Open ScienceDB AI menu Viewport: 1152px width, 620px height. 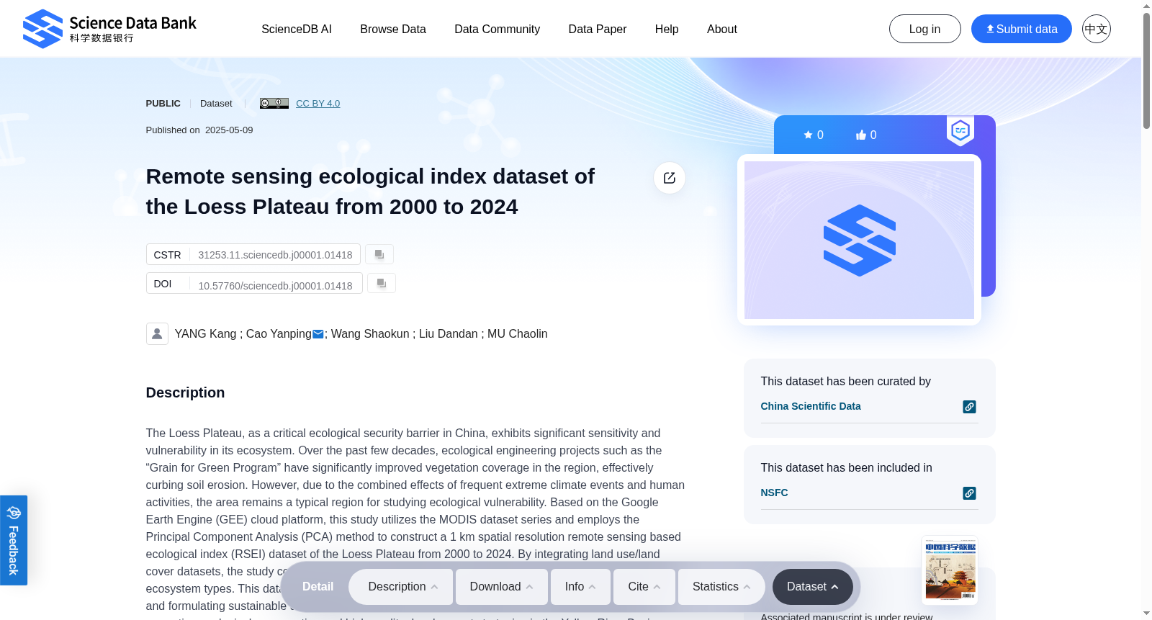point(297,29)
